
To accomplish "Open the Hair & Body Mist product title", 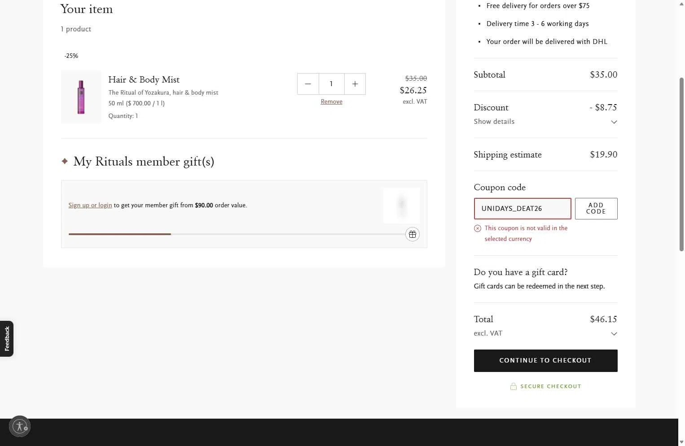I will 144,80.
